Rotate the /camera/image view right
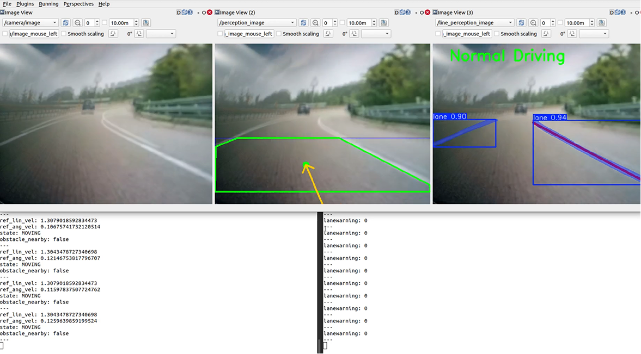The height and width of the screenshot is (354, 641). [x=139, y=34]
